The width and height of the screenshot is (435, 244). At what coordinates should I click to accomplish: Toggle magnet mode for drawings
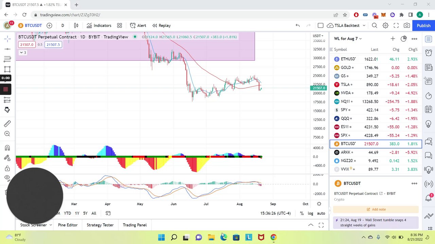7,148
